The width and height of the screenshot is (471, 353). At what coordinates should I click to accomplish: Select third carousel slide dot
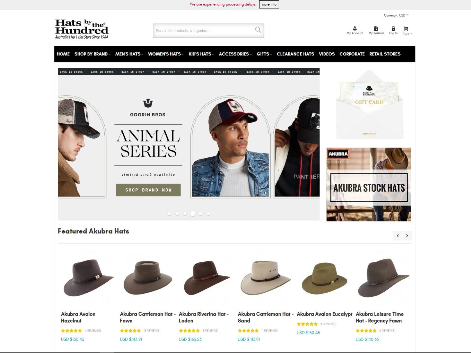(x=185, y=214)
